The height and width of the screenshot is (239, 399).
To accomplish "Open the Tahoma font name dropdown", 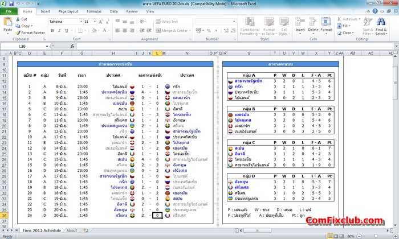I will pos(81,22).
